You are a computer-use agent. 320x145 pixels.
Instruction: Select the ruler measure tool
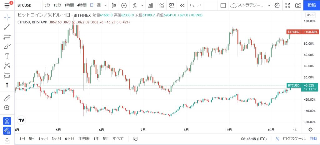(7, 98)
